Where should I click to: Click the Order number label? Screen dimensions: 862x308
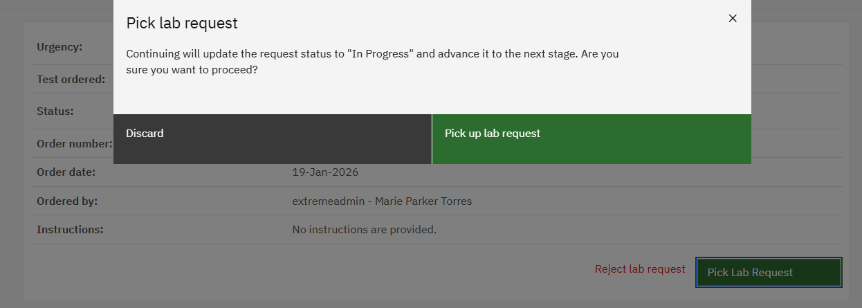click(74, 144)
